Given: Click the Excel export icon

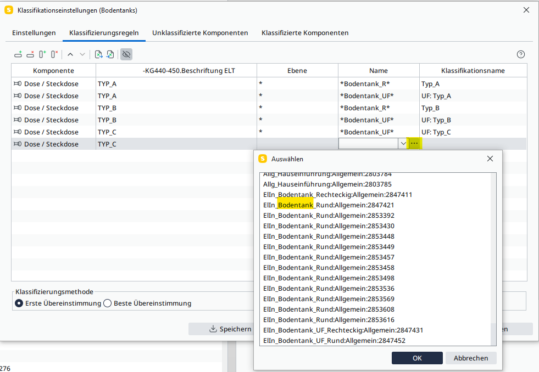Looking at the screenshot, I should (99, 54).
